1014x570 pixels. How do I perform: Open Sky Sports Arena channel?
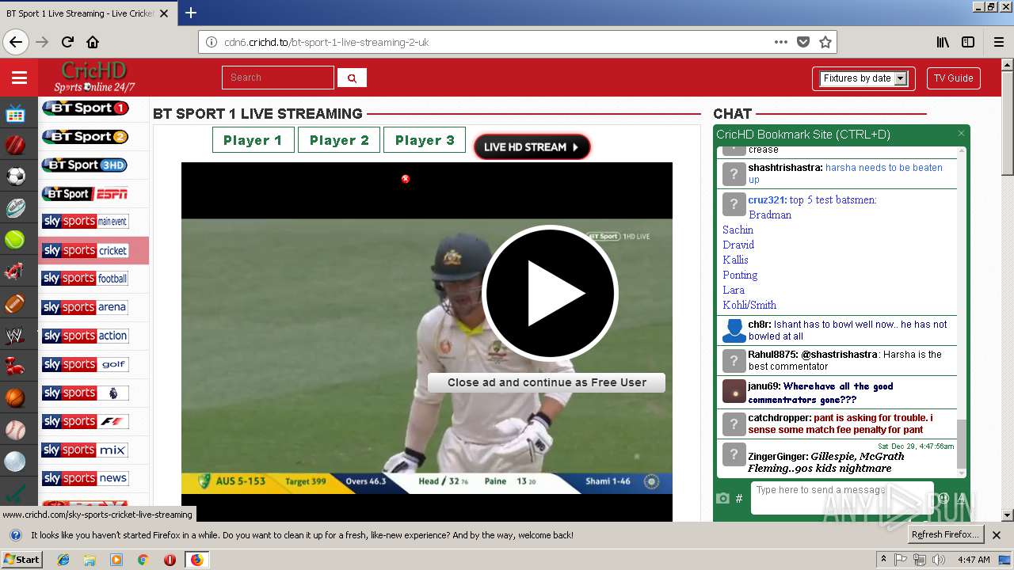[x=85, y=307]
